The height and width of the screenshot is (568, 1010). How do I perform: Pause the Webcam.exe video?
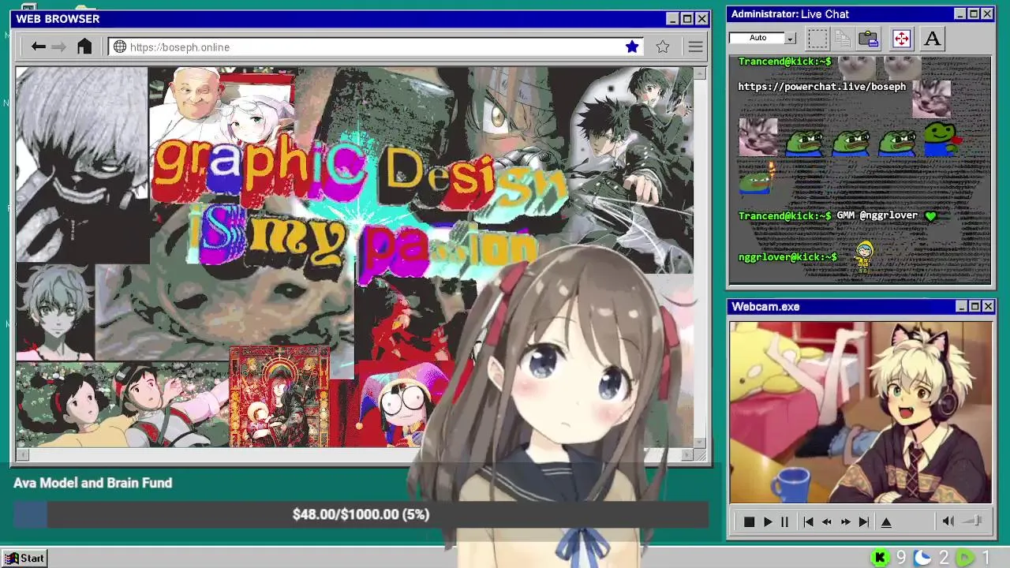point(784,521)
